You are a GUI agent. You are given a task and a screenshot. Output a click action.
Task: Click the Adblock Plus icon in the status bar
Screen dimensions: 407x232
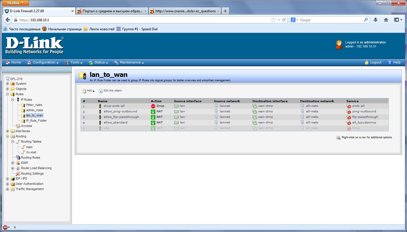5,227
